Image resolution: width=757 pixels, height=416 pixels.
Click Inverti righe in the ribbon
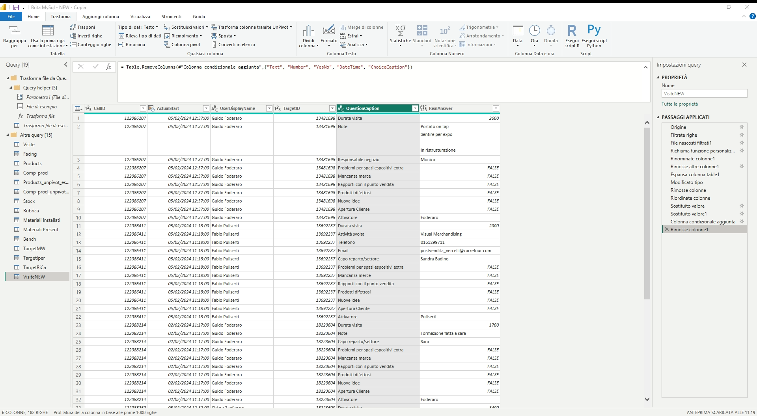click(x=86, y=36)
